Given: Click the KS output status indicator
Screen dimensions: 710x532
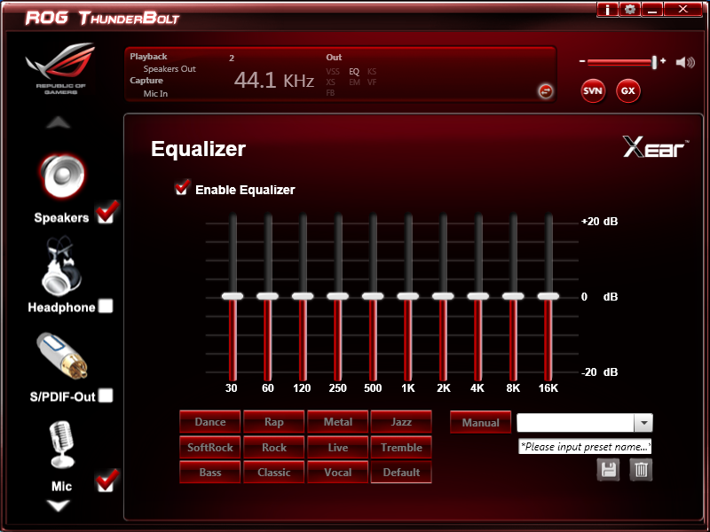Looking at the screenshot, I should coord(372,72).
